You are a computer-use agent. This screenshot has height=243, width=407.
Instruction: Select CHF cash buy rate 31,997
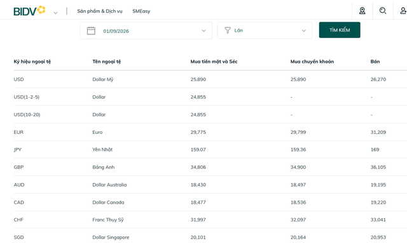pyautogui.click(x=198, y=220)
